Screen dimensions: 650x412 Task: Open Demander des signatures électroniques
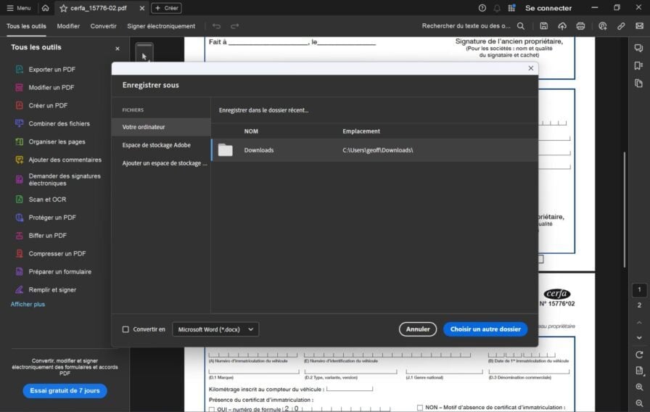click(x=65, y=179)
